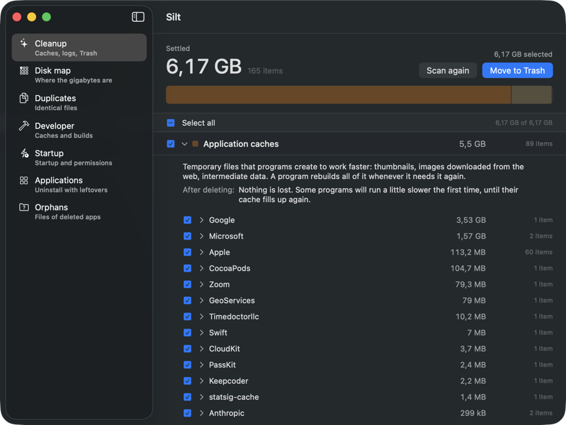566x425 pixels.
Task: Open the Disk map section
Action: (79, 75)
